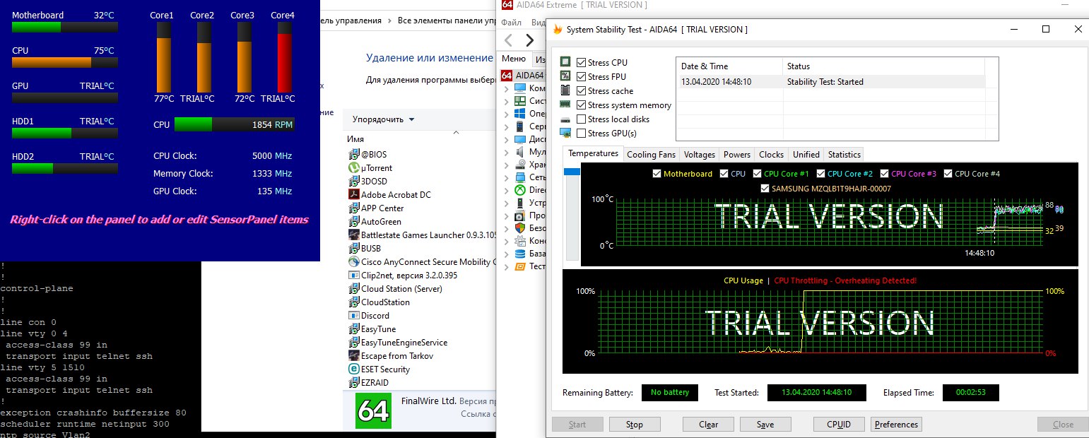Viewport: 1089px width, 438px height.
Task: Click the Escape from Tarkov icon
Action: 355,355
